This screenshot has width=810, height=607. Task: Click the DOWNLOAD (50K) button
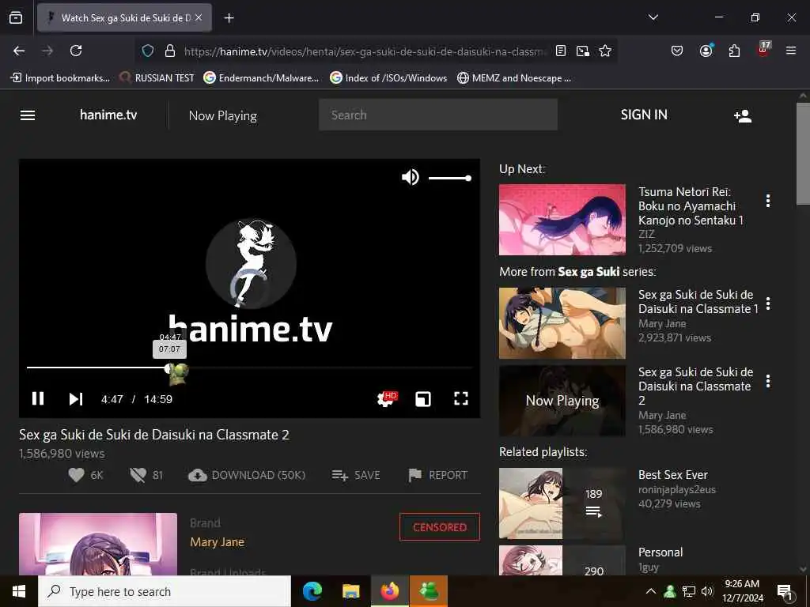coord(247,475)
